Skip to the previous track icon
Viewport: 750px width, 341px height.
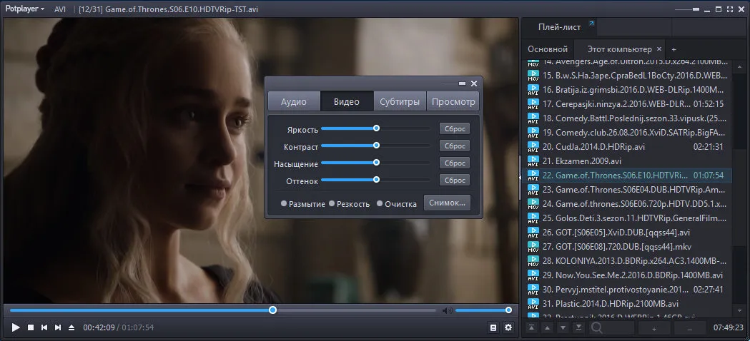44,327
